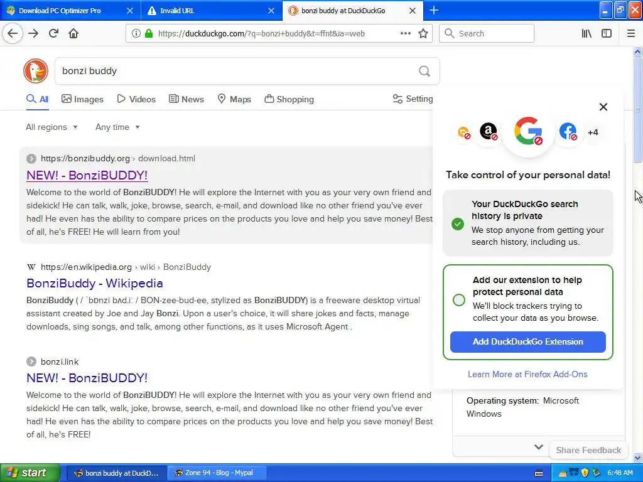Close the Invalid URL tab
Viewport: 643px width, 482px height.
click(x=271, y=11)
